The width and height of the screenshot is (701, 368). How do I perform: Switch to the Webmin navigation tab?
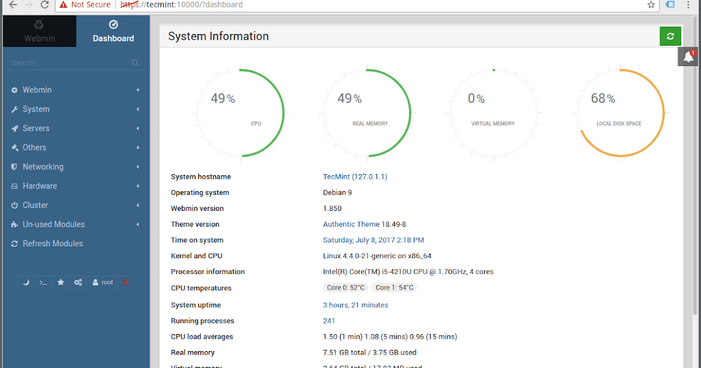pos(40,32)
